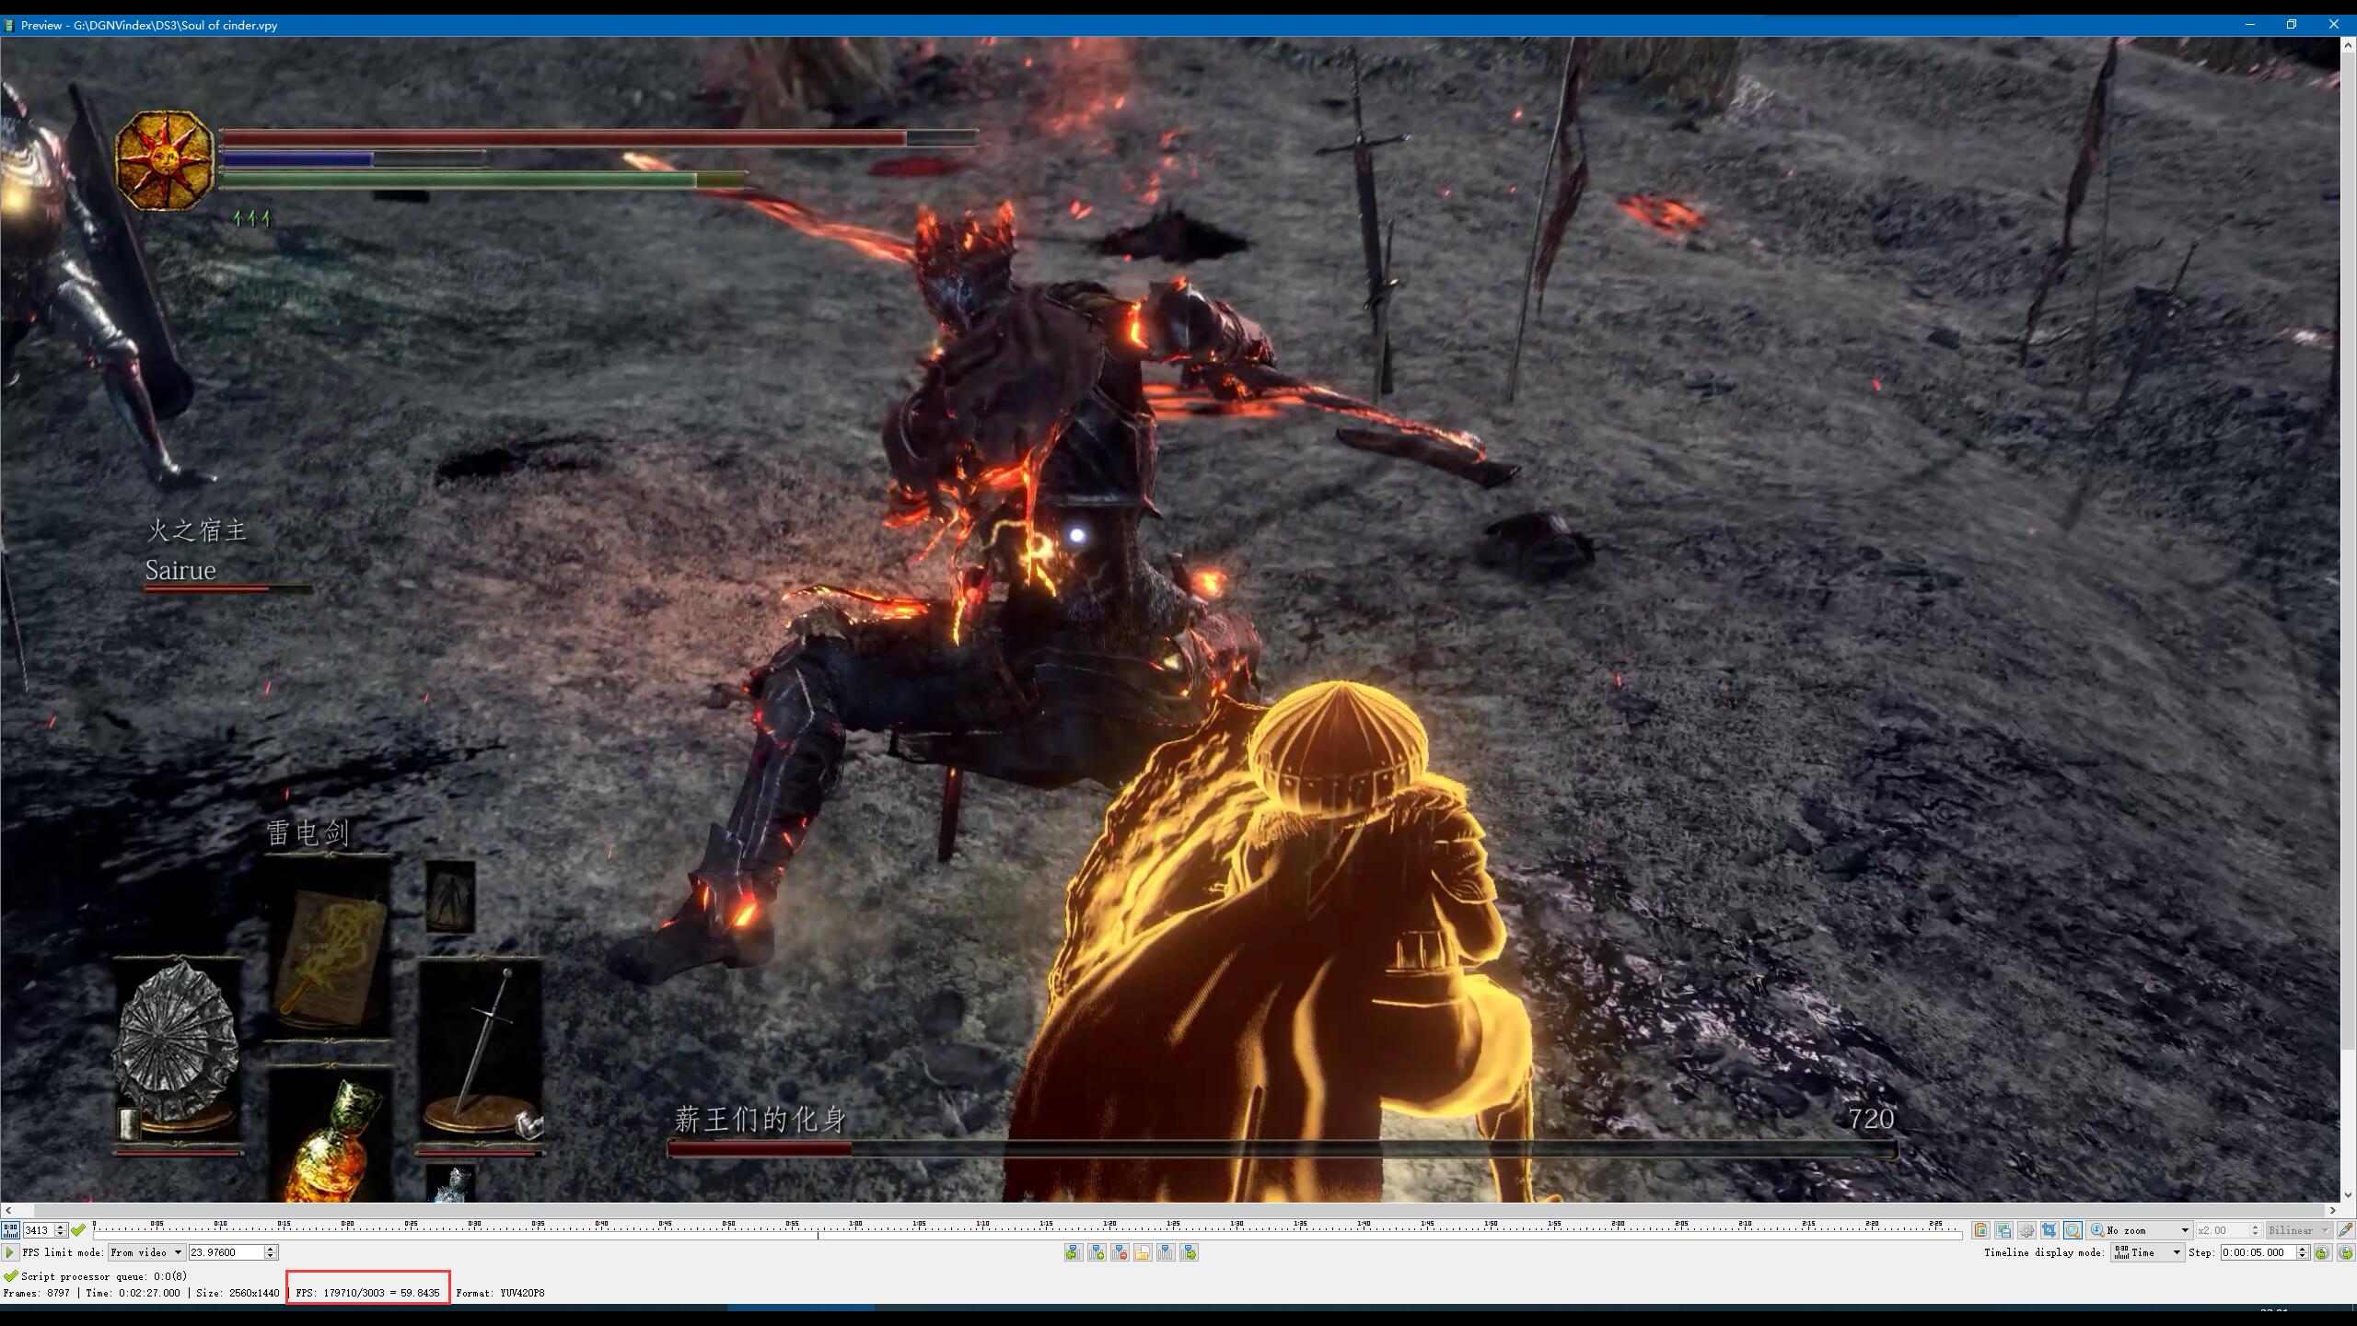The height and width of the screenshot is (1326, 2357).
Task: Click the time/frame mode icon beside frame number
Action: [10, 1230]
